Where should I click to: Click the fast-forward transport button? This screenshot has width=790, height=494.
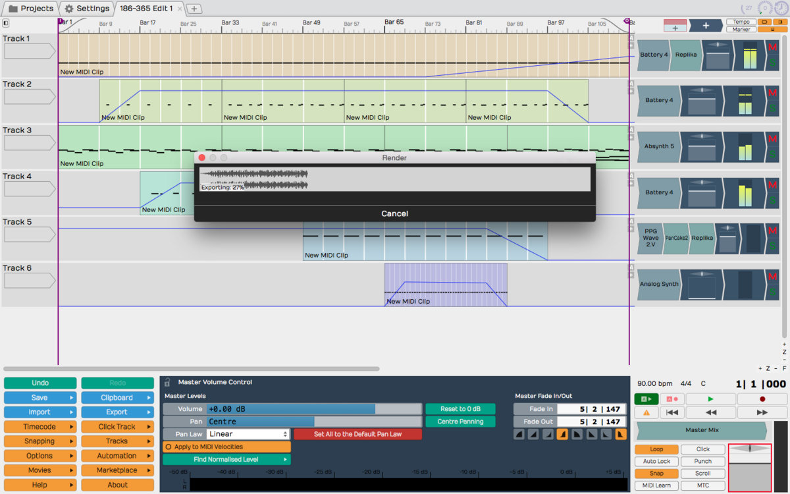pos(762,412)
